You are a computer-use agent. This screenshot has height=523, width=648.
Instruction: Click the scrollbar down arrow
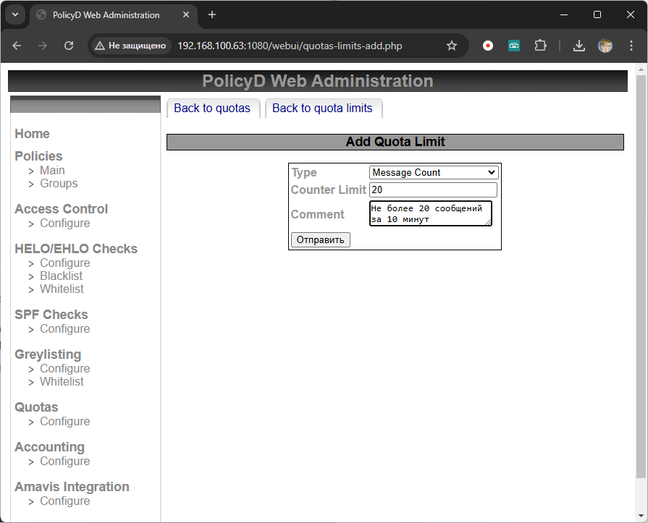pyautogui.click(x=641, y=516)
